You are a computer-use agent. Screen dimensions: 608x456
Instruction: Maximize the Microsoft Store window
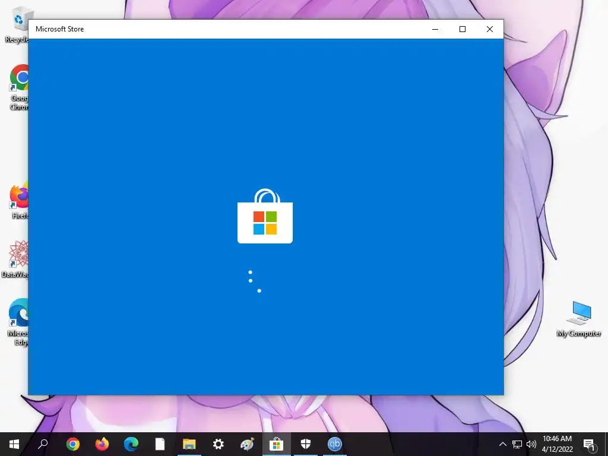coord(462,29)
